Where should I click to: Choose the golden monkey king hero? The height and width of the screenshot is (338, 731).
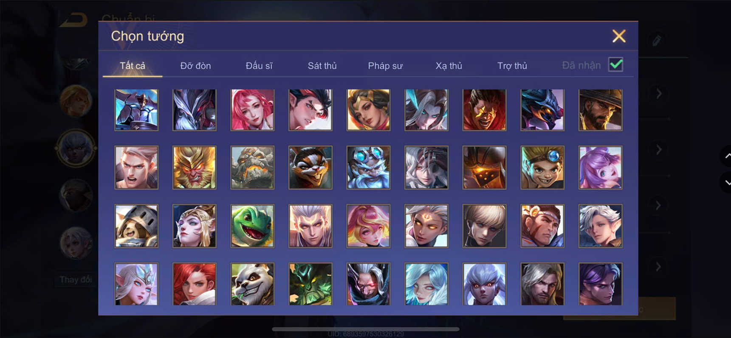click(195, 168)
